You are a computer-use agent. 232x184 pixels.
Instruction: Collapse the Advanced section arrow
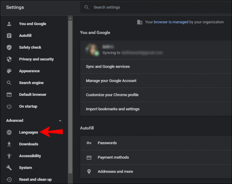(x=60, y=121)
